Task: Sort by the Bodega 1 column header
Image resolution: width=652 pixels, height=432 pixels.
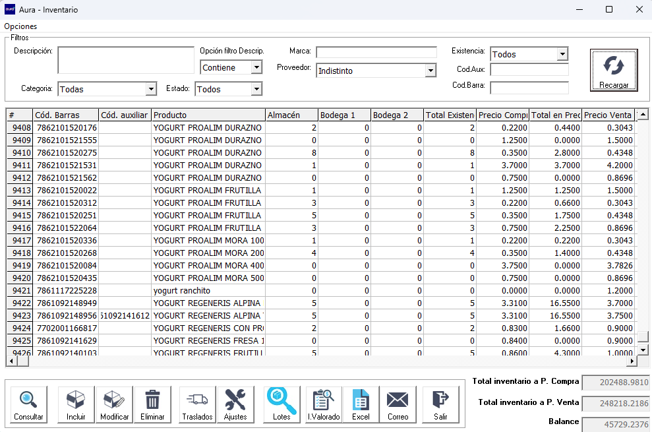Action: pyautogui.click(x=344, y=115)
